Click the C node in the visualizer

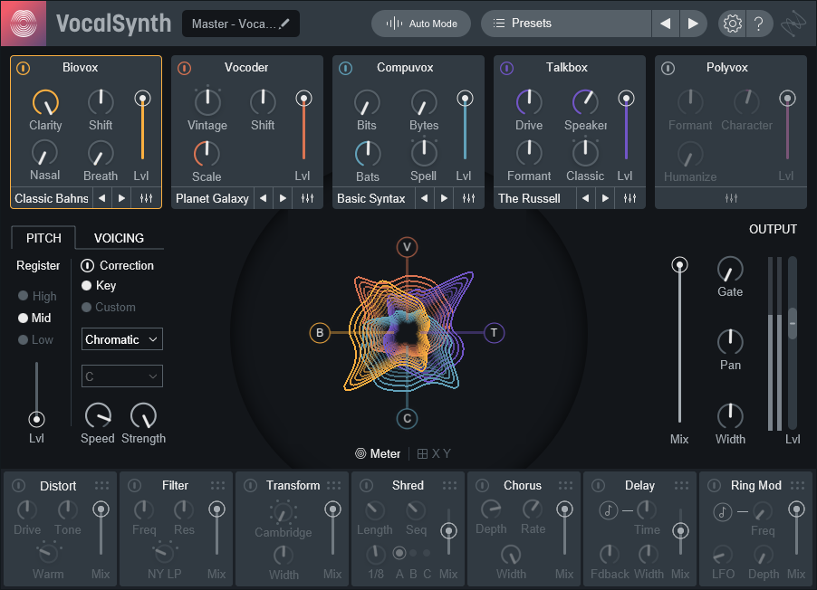(407, 419)
